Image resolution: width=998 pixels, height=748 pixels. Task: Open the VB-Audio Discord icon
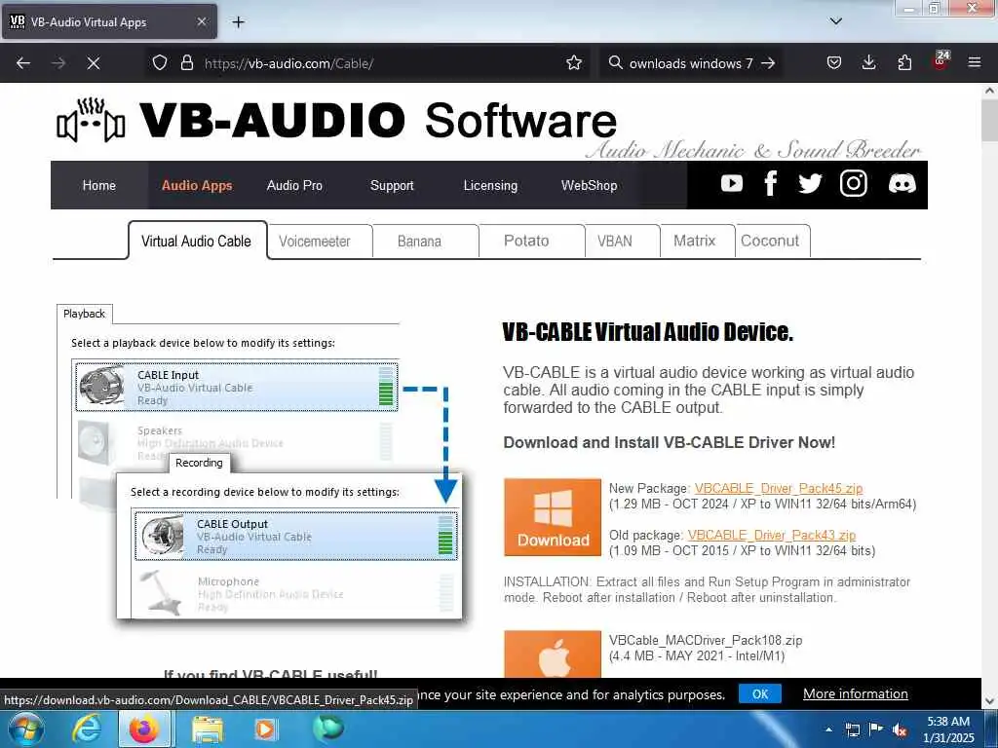902,184
